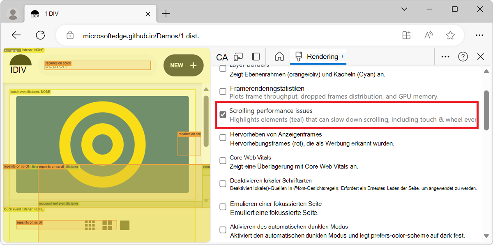The image size is (493, 245).
Task: Change the DevTools dock location
Action: [x=256, y=56]
